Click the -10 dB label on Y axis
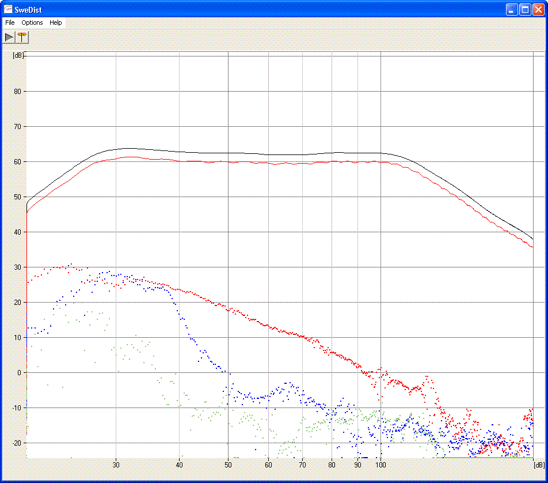The image size is (548, 483). [x=17, y=408]
